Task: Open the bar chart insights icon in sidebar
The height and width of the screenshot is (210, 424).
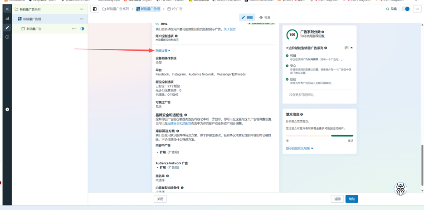Action: 7,19
